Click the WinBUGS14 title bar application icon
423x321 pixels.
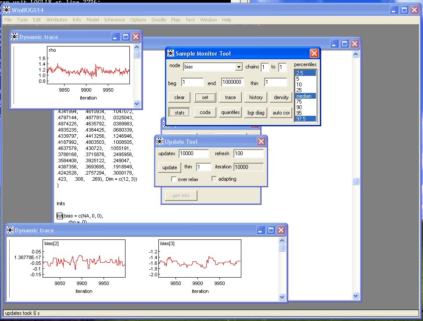coord(7,10)
